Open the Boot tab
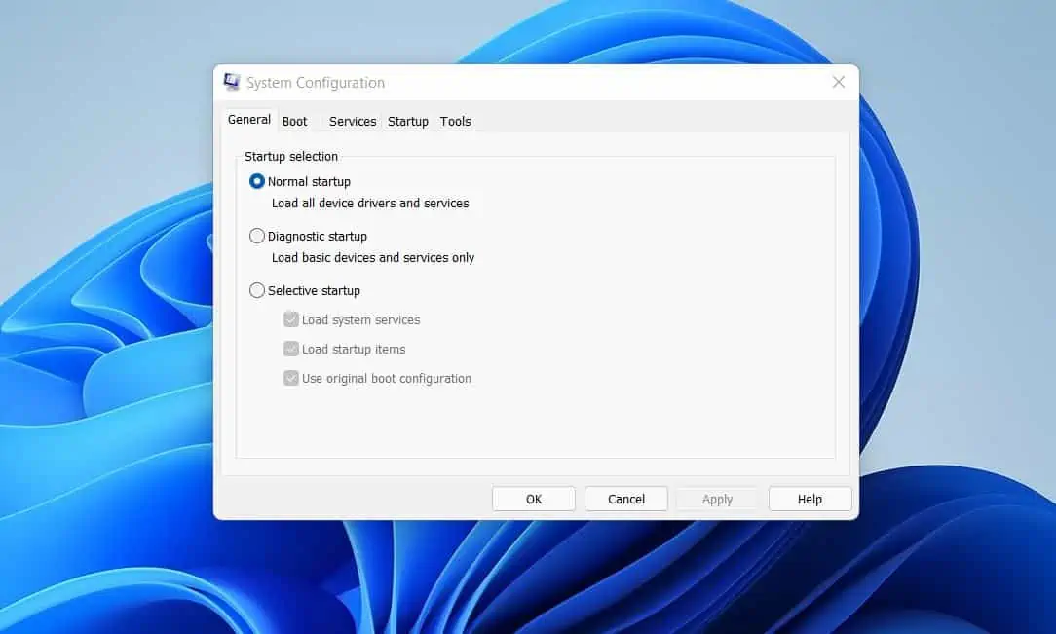The height and width of the screenshot is (634, 1056). point(294,121)
